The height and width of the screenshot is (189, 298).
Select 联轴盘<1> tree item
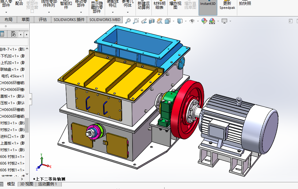coord(13,70)
